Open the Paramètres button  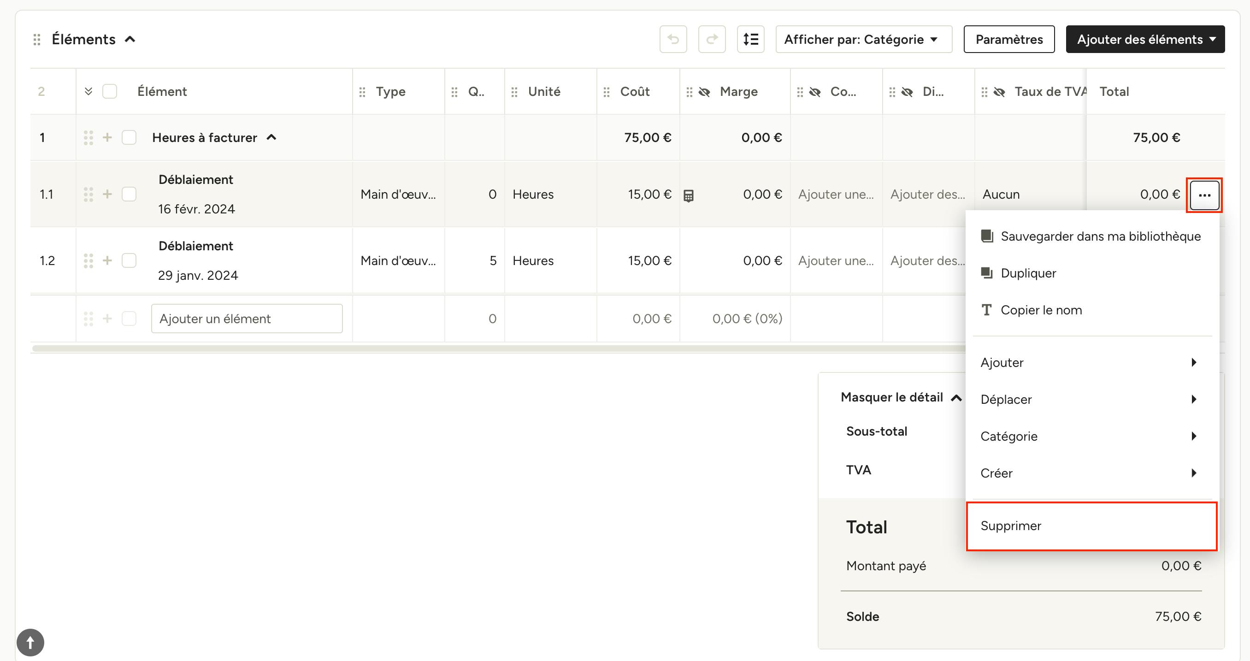coord(1009,39)
